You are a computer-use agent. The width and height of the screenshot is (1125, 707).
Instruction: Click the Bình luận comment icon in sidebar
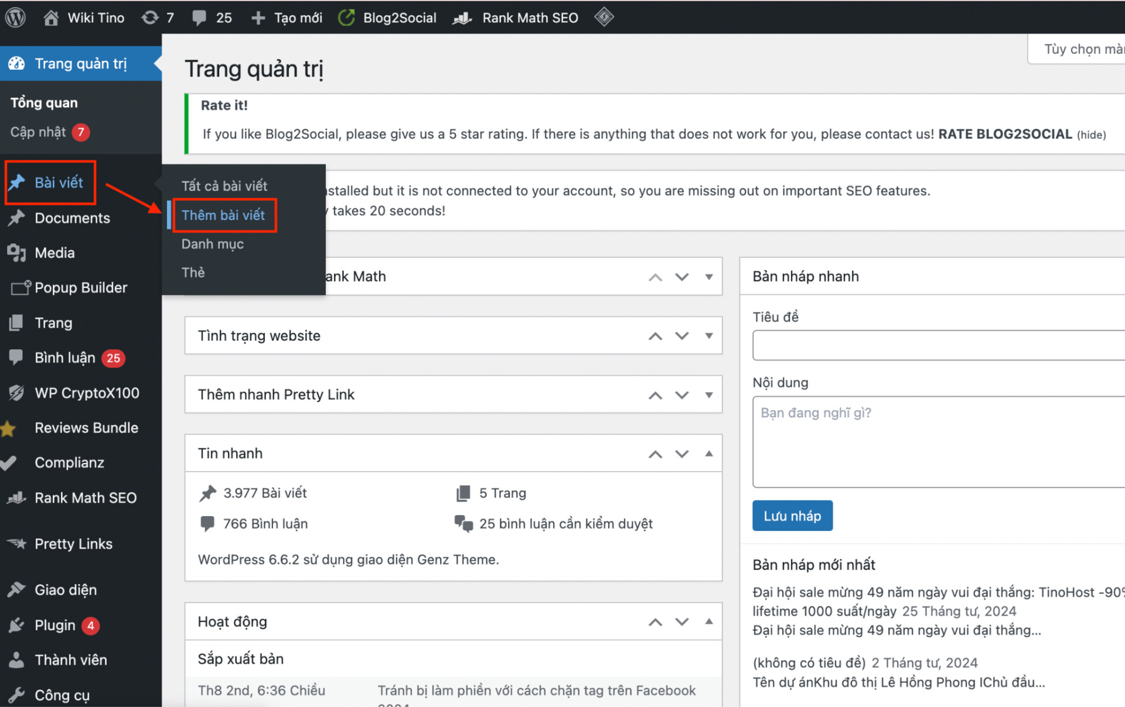16,357
